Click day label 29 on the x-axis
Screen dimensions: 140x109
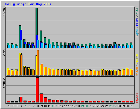click(x=123, y=106)
